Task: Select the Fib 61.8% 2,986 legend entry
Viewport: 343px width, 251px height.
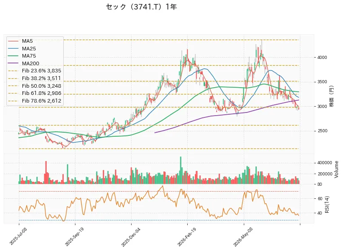Action: tap(35, 93)
